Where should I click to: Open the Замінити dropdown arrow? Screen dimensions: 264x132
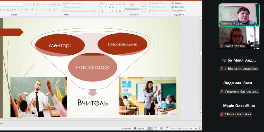[185, 7]
